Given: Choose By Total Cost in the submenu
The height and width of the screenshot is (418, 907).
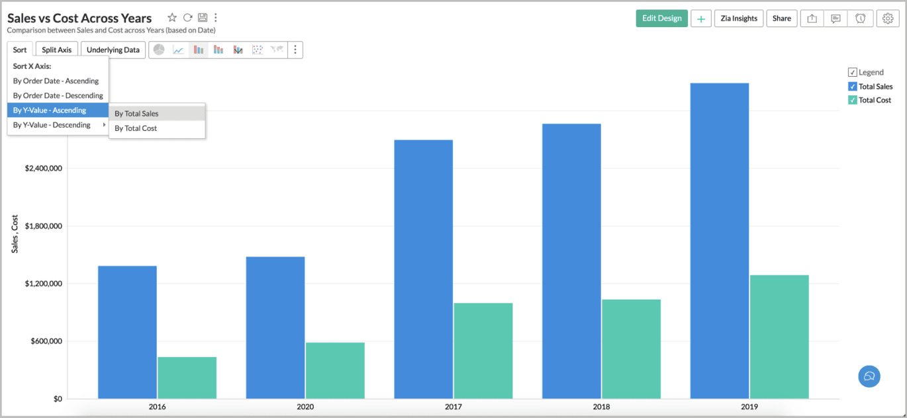Looking at the screenshot, I should [136, 128].
